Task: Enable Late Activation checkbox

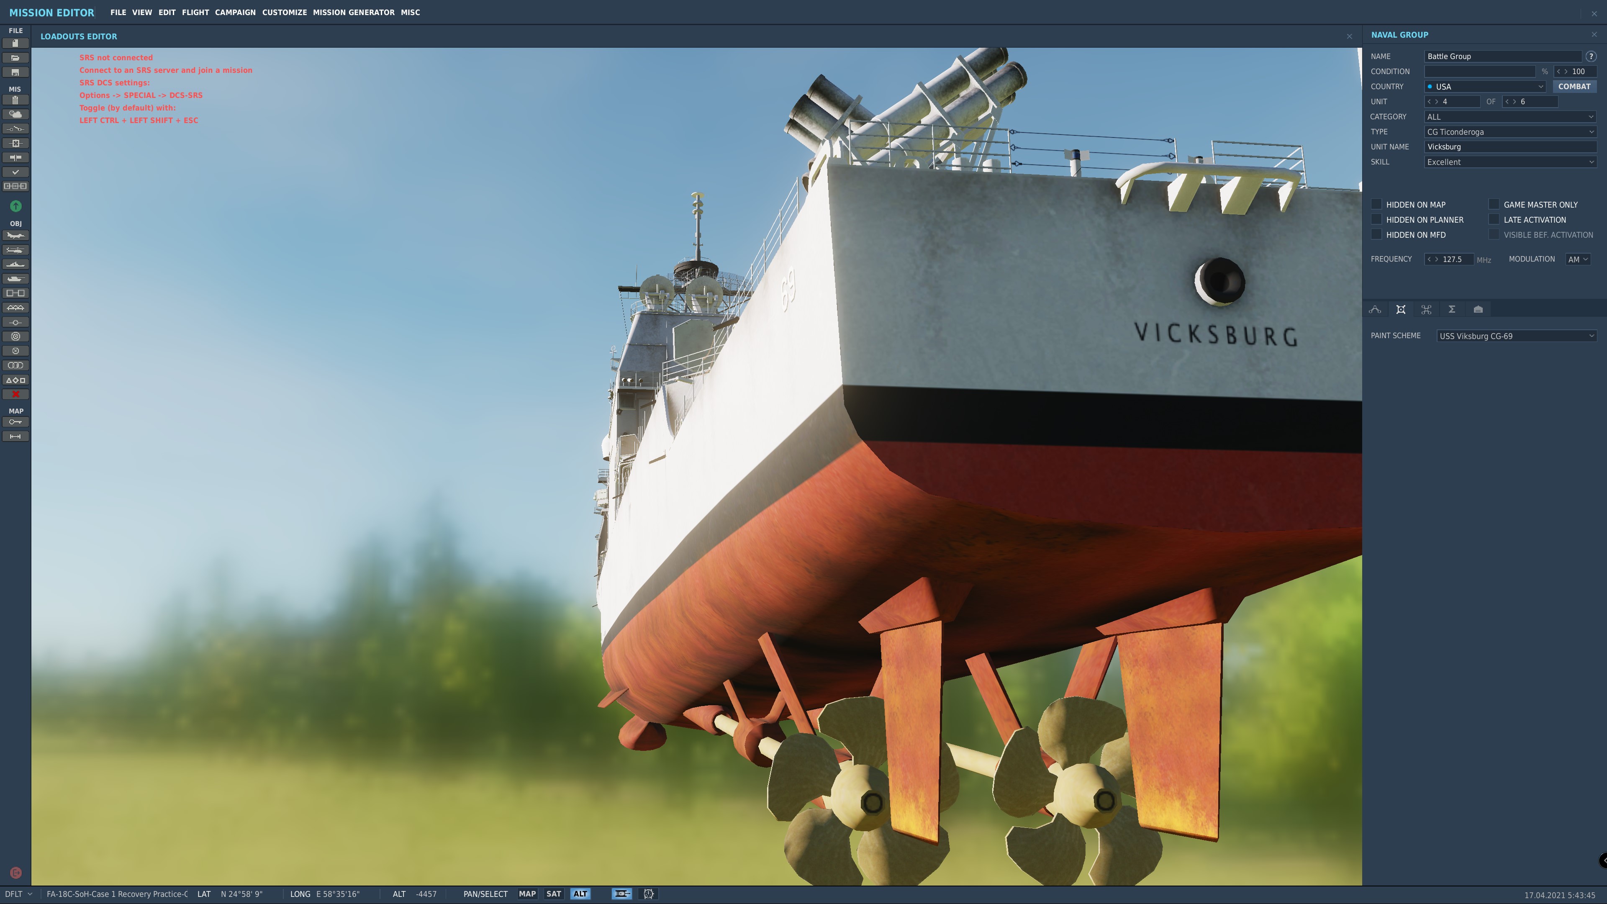Action: 1494,220
